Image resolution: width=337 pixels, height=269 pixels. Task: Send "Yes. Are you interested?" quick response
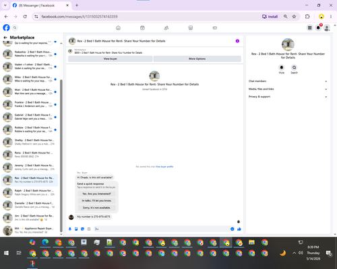[96, 194]
